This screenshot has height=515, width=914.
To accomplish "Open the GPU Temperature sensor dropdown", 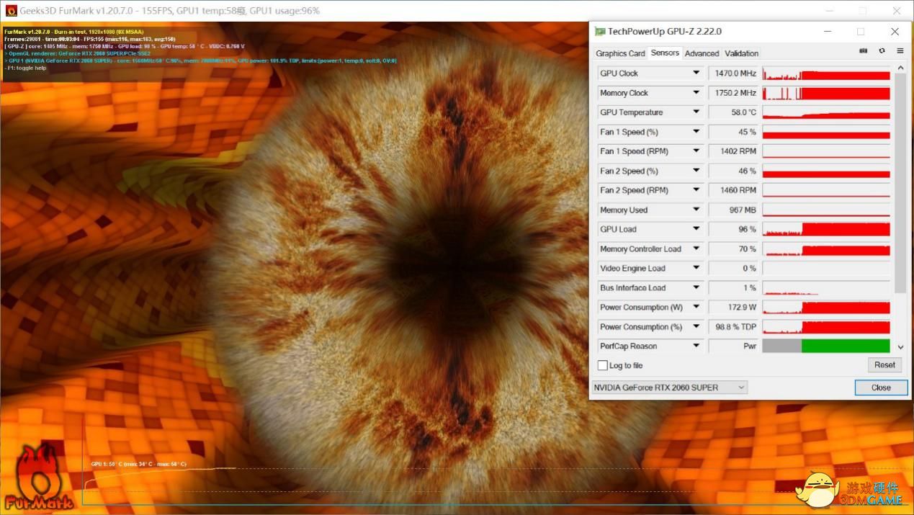I will point(696,112).
